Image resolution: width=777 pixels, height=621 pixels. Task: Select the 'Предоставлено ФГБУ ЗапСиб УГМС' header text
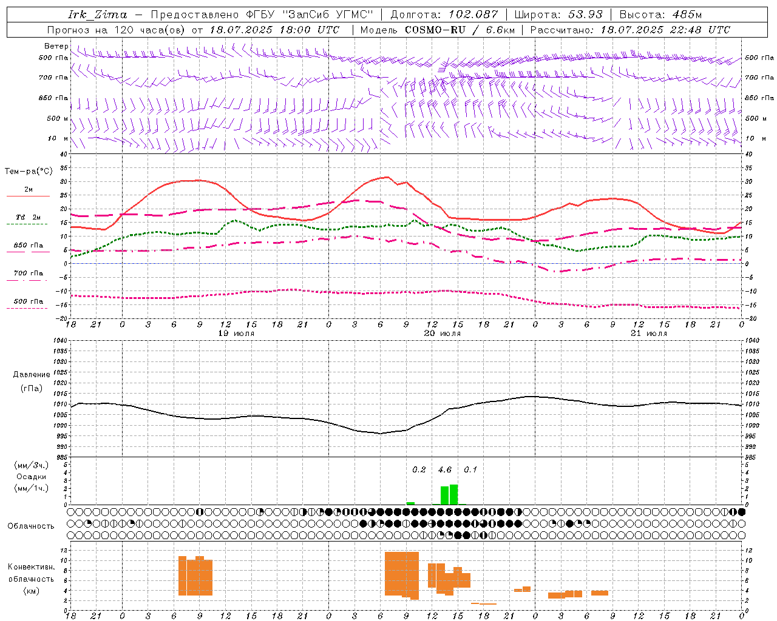(x=262, y=15)
